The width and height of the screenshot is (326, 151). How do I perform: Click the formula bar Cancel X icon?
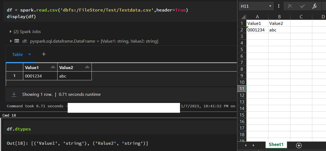click(x=289, y=6)
